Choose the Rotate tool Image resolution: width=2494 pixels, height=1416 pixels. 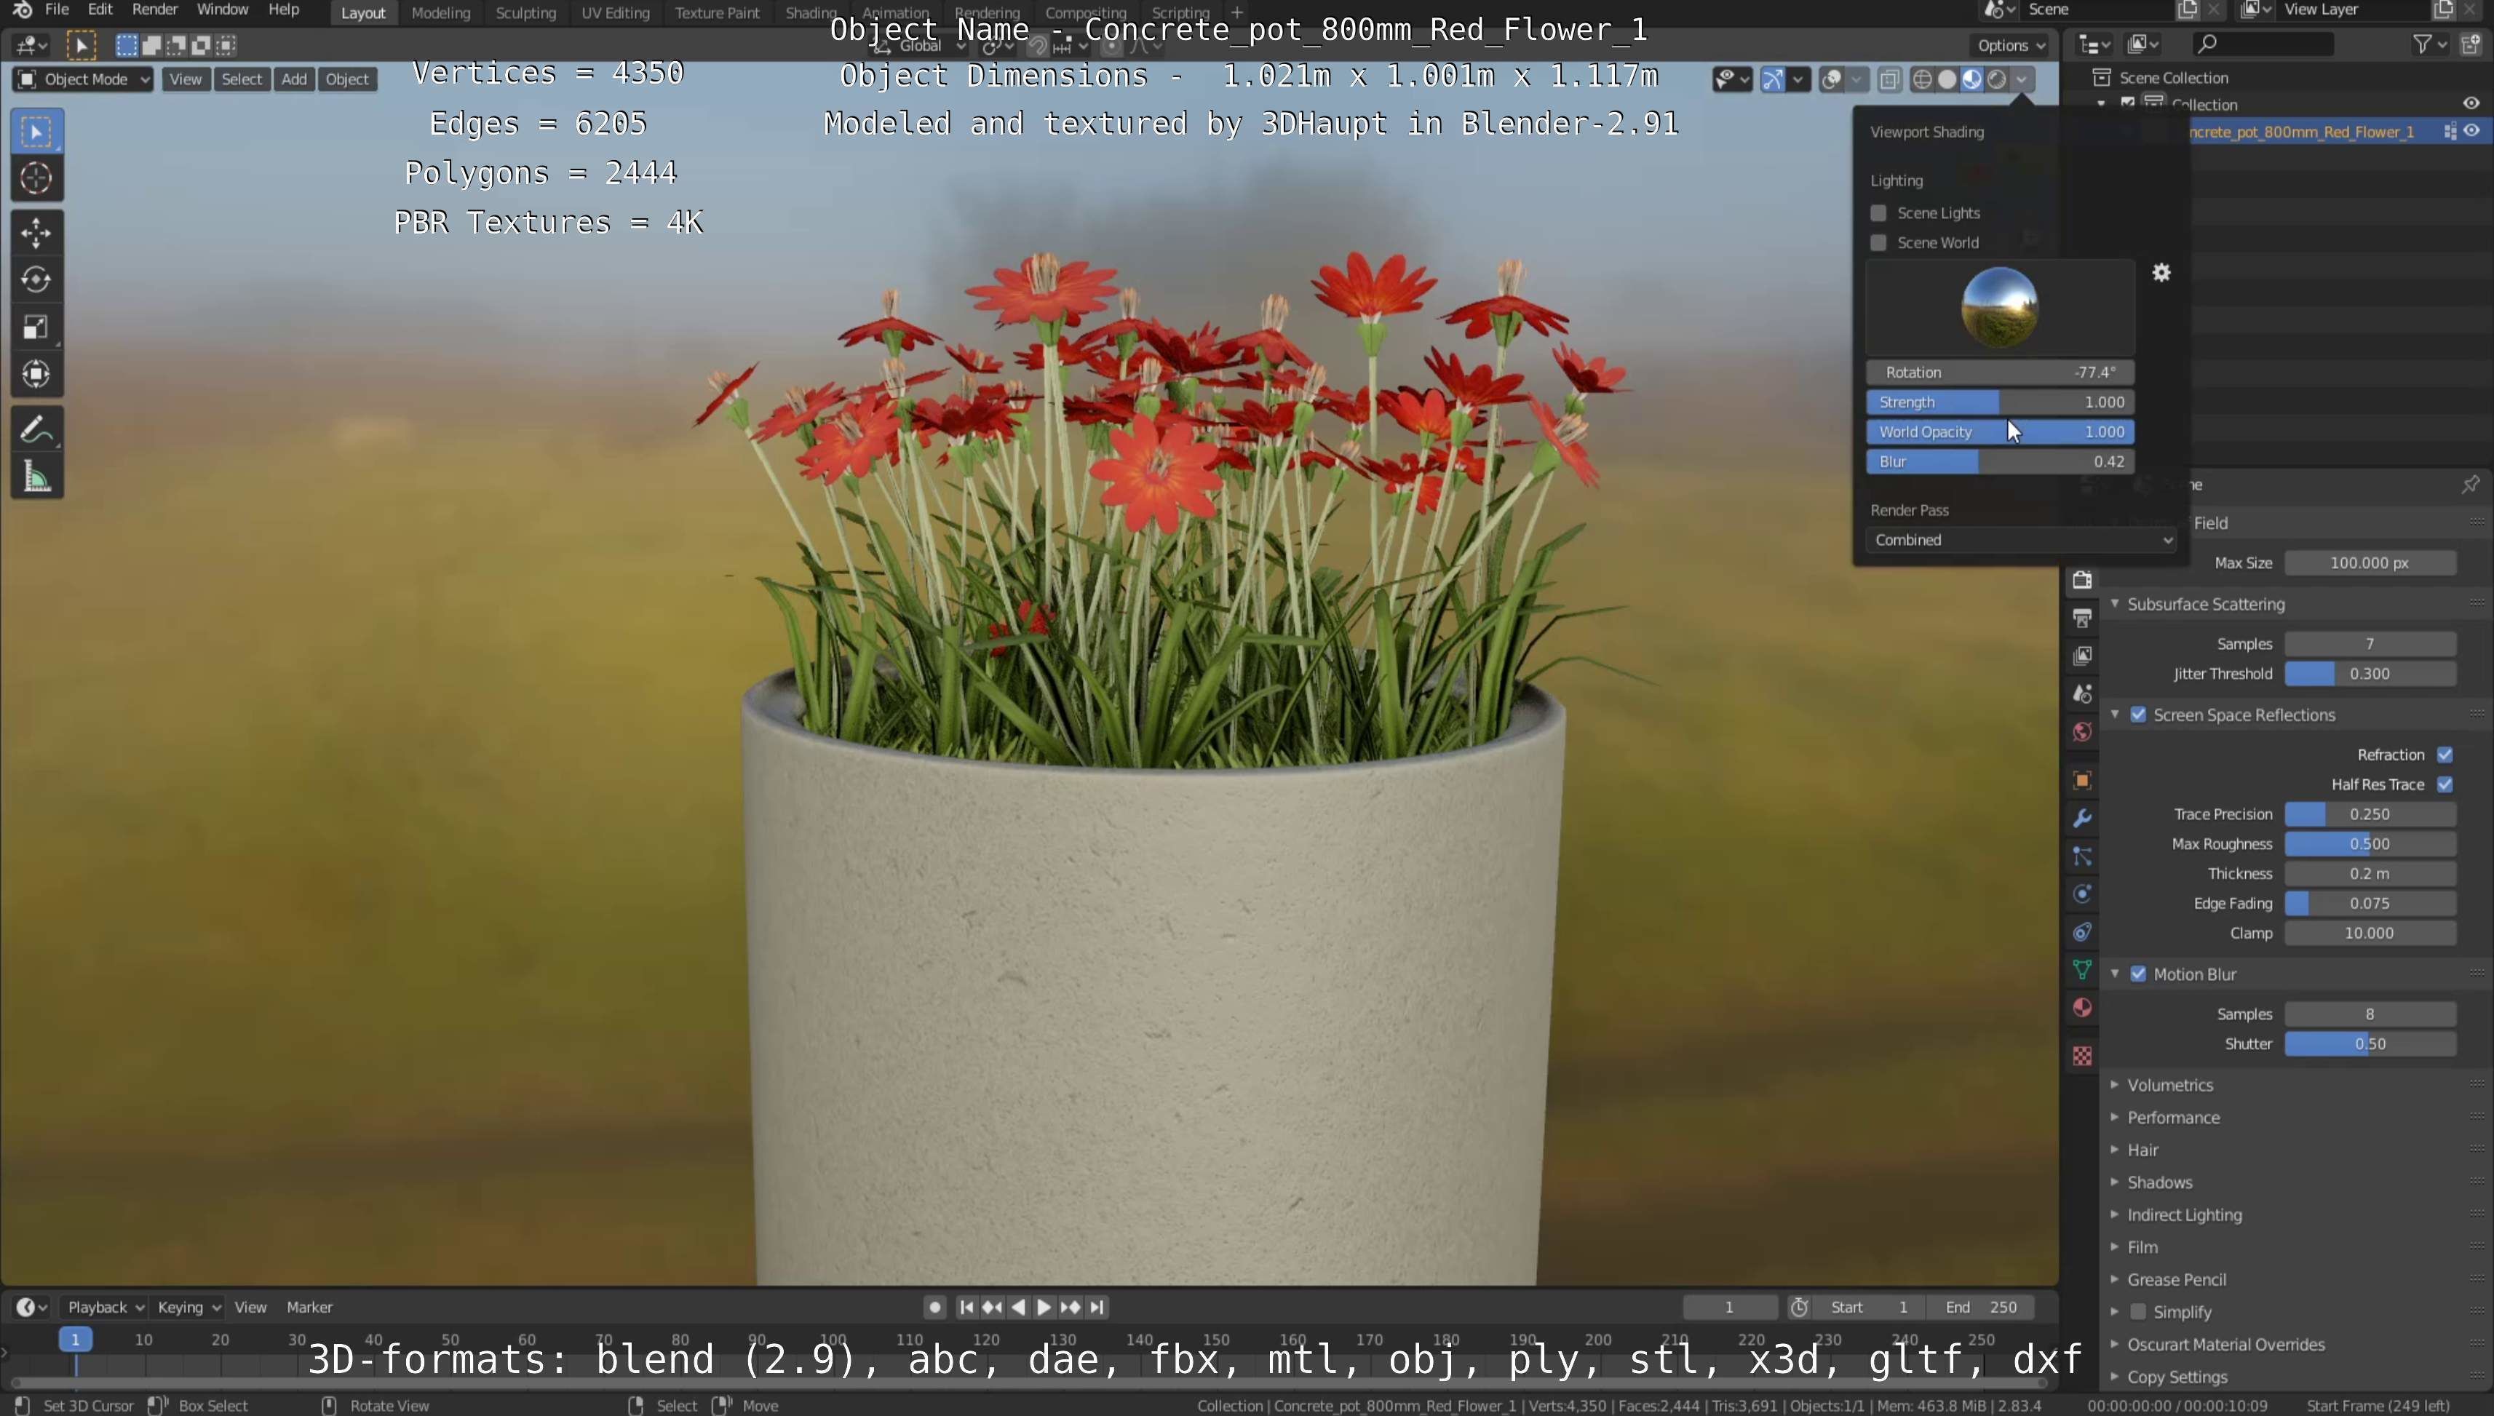click(36, 279)
